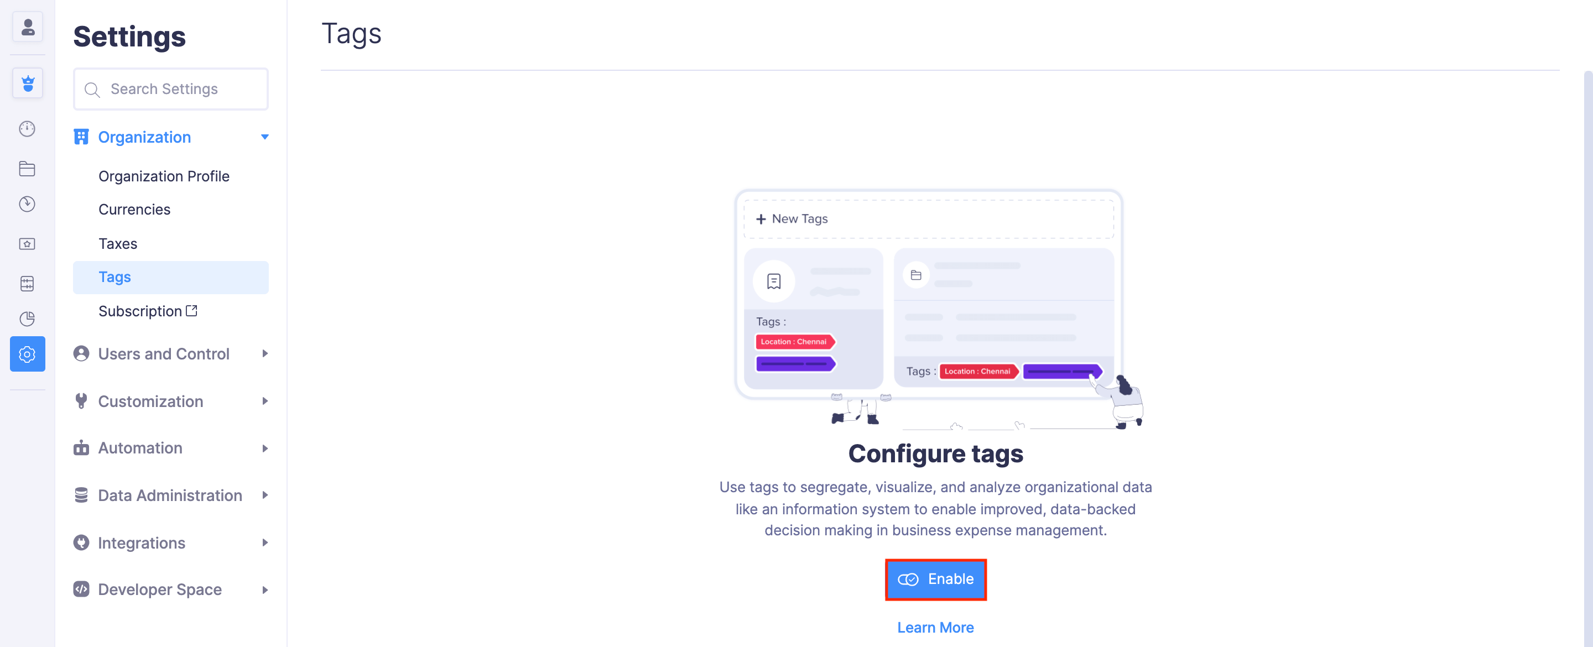Open the analytics pie chart icon
This screenshot has width=1593, height=647.
27,319
